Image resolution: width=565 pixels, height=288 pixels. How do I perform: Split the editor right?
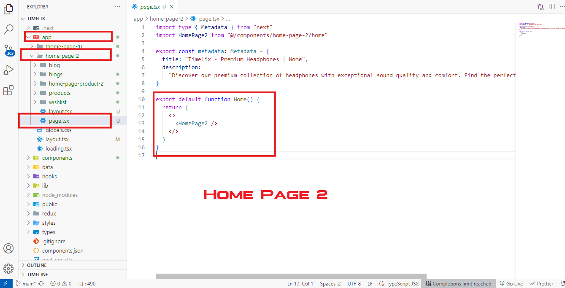551,7
